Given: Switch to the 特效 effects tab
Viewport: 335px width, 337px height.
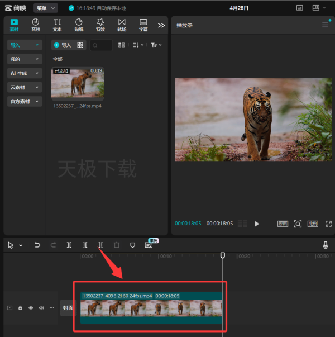Looking at the screenshot, I should coord(100,25).
